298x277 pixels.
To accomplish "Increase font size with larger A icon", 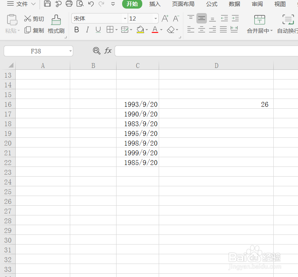I will coord(165,18).
